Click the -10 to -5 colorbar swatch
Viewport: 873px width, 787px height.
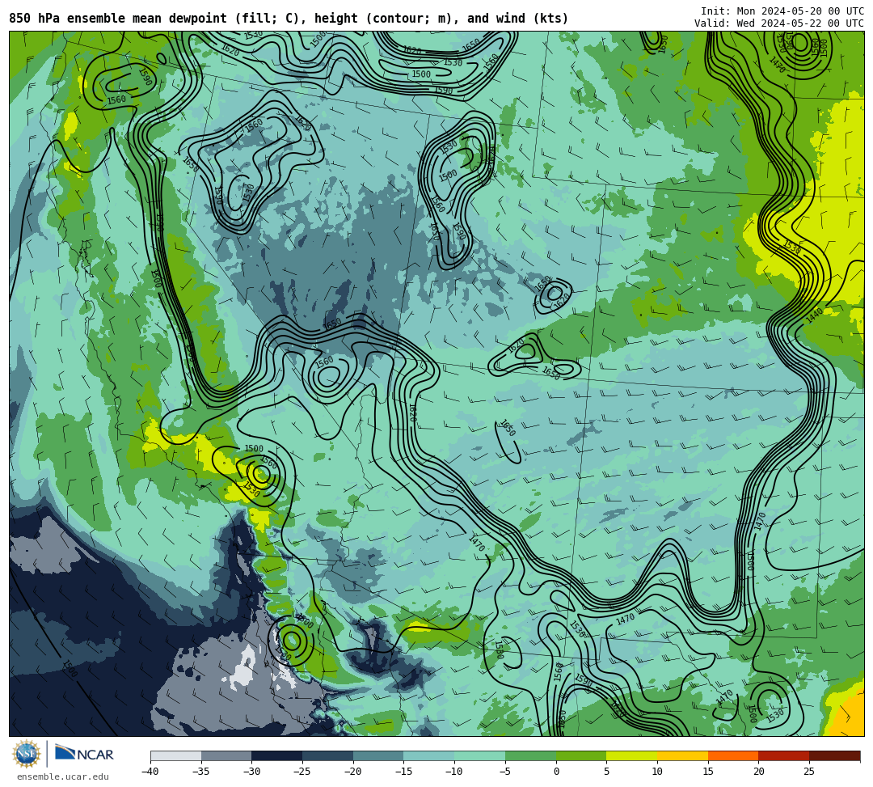[x=479, y=755]
